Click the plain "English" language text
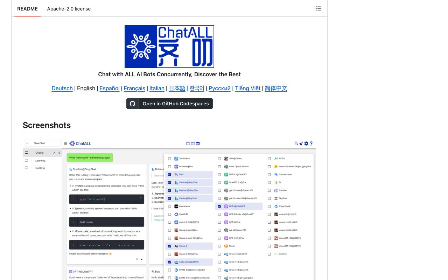This screenshot has height=280, width=448. tap(86, 88)
